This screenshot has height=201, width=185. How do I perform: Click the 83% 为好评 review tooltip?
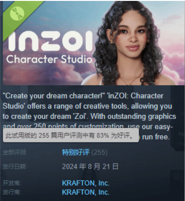click(71, 135)
